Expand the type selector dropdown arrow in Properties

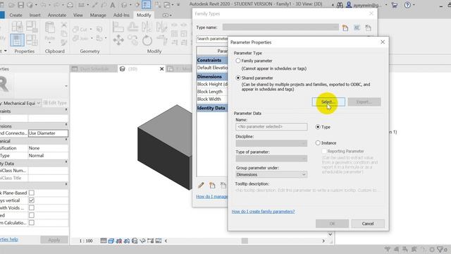(x=66, y=86)
